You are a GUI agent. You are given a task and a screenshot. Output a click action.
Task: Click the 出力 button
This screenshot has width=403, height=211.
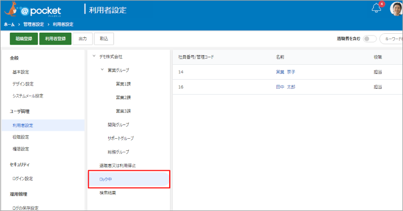point(82,38)
